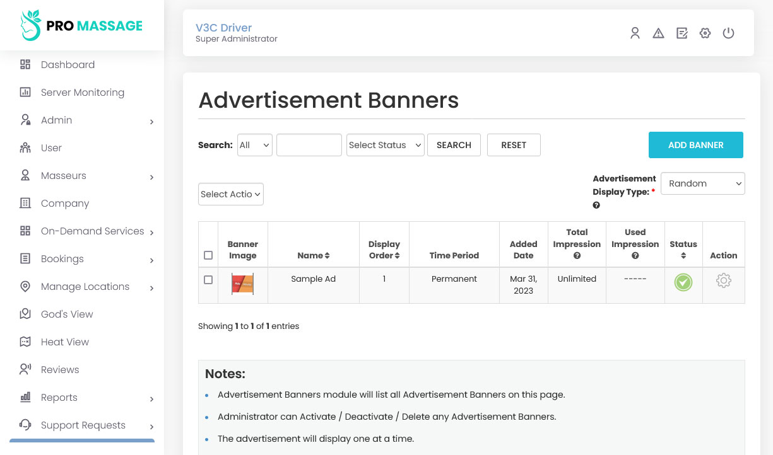The width and height of the screenshot is (773, 455).
Task: Open the Select Status dropdown
Action: 385,145
